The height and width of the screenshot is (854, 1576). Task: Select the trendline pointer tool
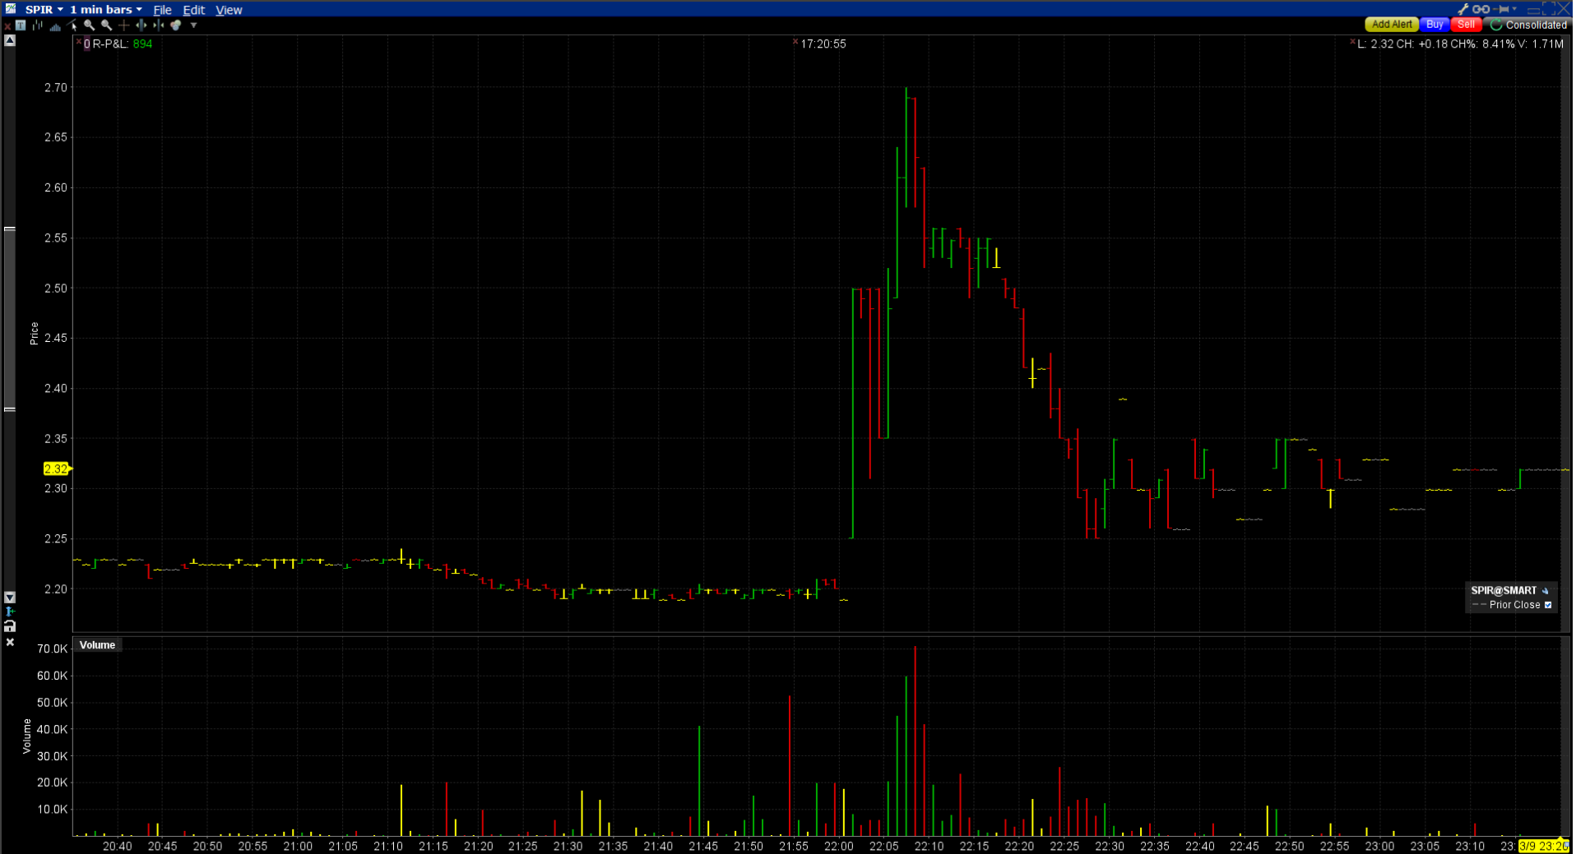coord(72,25)
